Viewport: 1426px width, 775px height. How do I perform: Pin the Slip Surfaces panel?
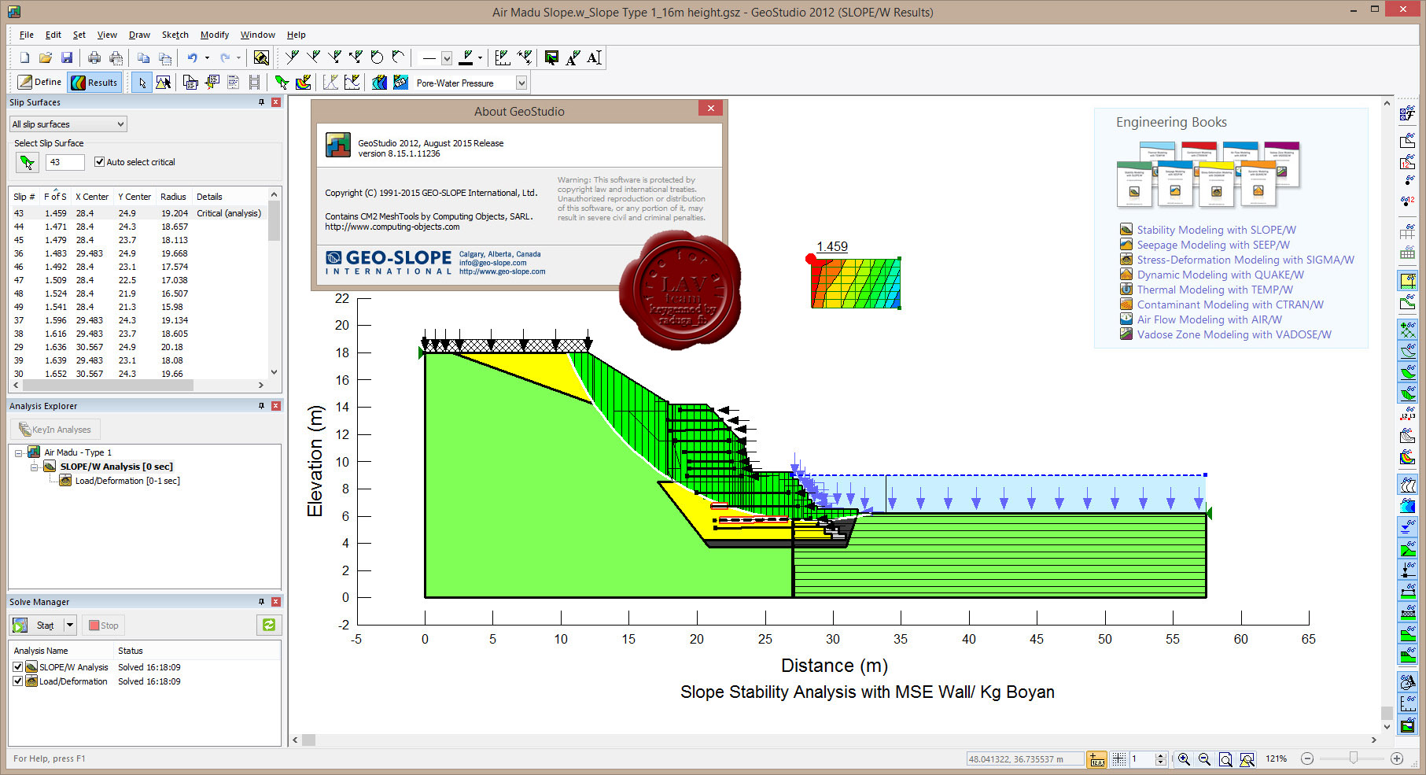(262, 102)
